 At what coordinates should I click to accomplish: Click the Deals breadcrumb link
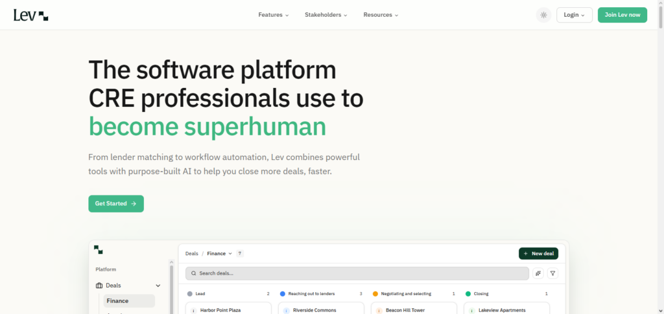pos(192,254)
